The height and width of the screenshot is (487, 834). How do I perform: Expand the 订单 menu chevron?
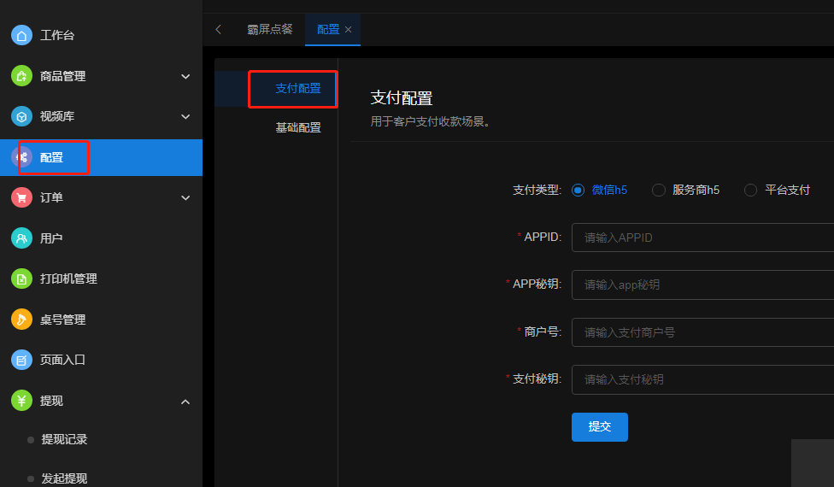pos(185,197)
